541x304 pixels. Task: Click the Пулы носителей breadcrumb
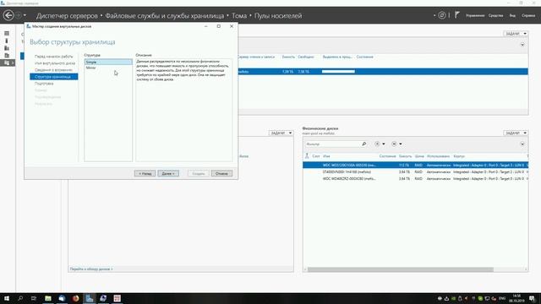pos(278,16)
